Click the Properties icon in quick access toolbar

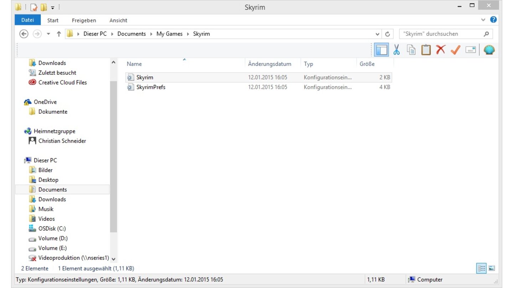coord(34,7)
